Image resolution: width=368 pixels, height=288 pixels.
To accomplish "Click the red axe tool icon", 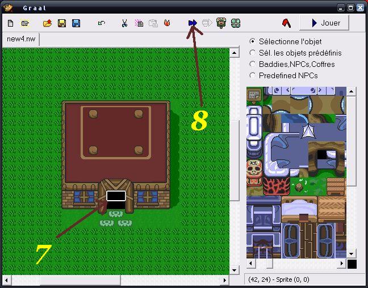I will coord(287,23).
